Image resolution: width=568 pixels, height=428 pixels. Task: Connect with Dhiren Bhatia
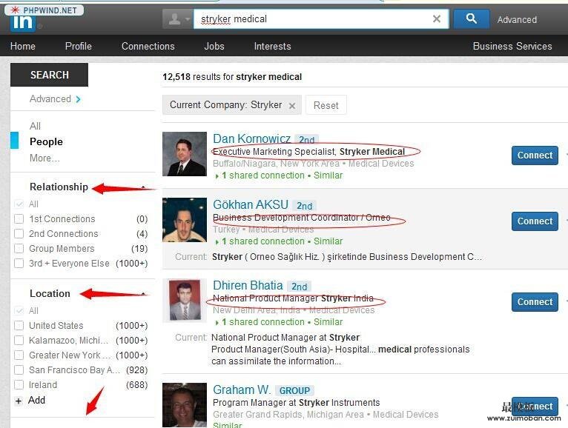(535, 301)
